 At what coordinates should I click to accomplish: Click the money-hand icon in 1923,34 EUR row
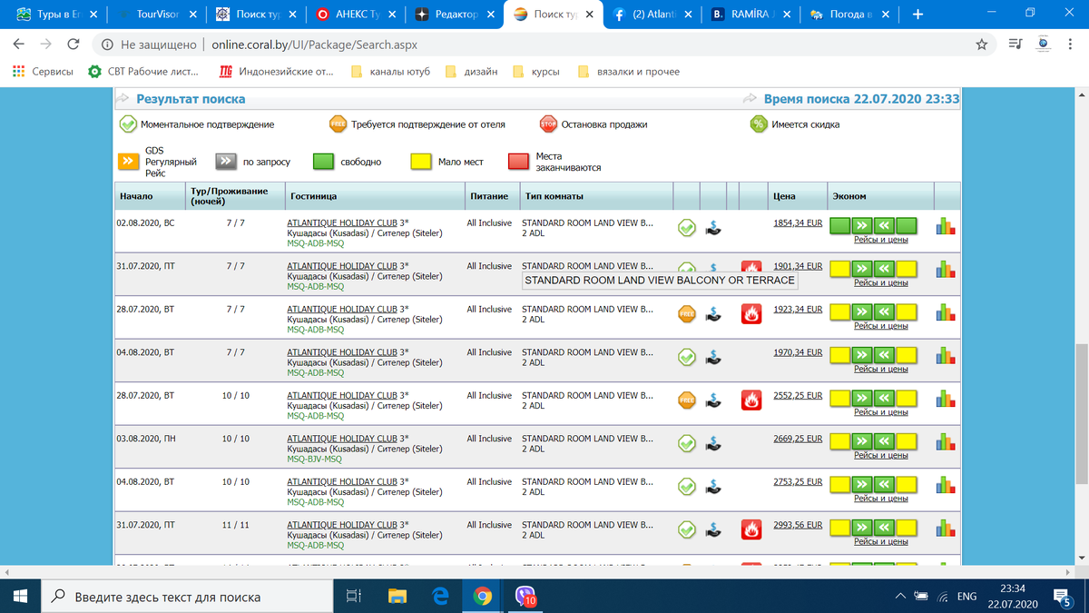[x=715, y=315]
